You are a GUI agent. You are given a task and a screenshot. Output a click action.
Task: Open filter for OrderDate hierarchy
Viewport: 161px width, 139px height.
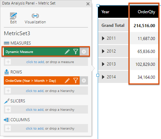point(75,80)
